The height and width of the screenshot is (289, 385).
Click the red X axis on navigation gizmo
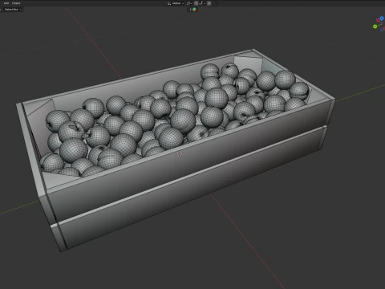378,20
